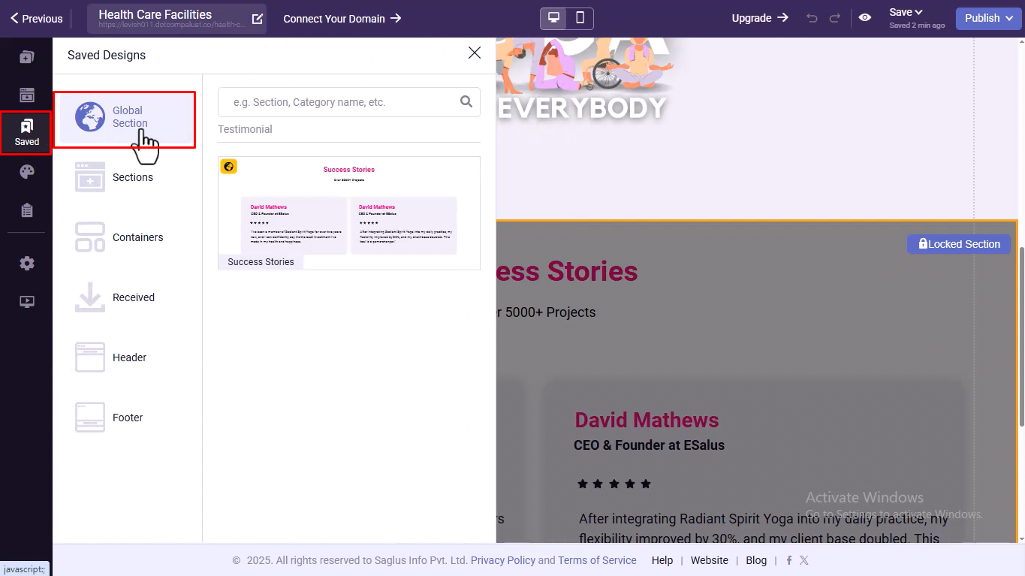
Task: Click the Footer layout icon
Action: point(90,418)
